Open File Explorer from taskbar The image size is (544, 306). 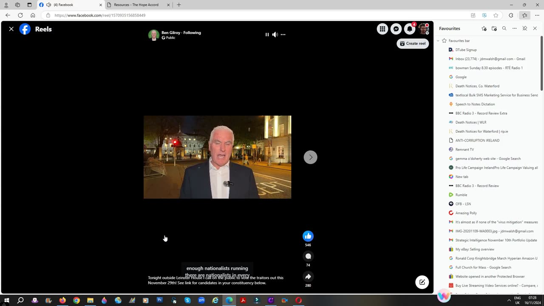point(90,300)
